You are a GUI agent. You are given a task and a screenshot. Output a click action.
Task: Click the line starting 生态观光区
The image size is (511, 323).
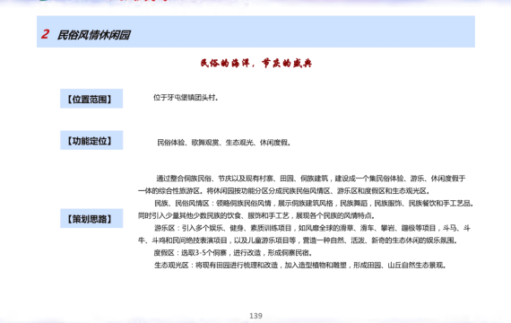click(299, 266)
